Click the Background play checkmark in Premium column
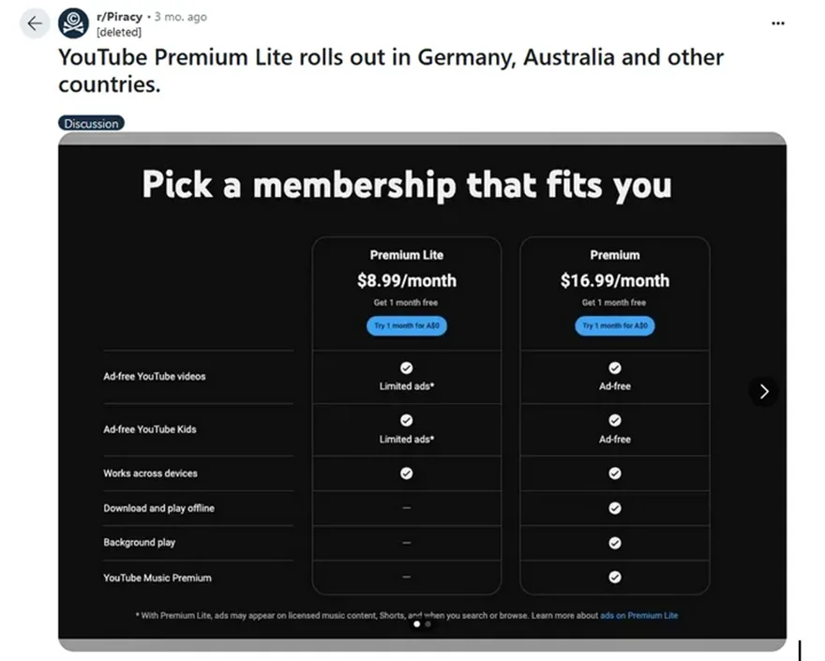The image size is (825, 661). (x=614, y=542)
